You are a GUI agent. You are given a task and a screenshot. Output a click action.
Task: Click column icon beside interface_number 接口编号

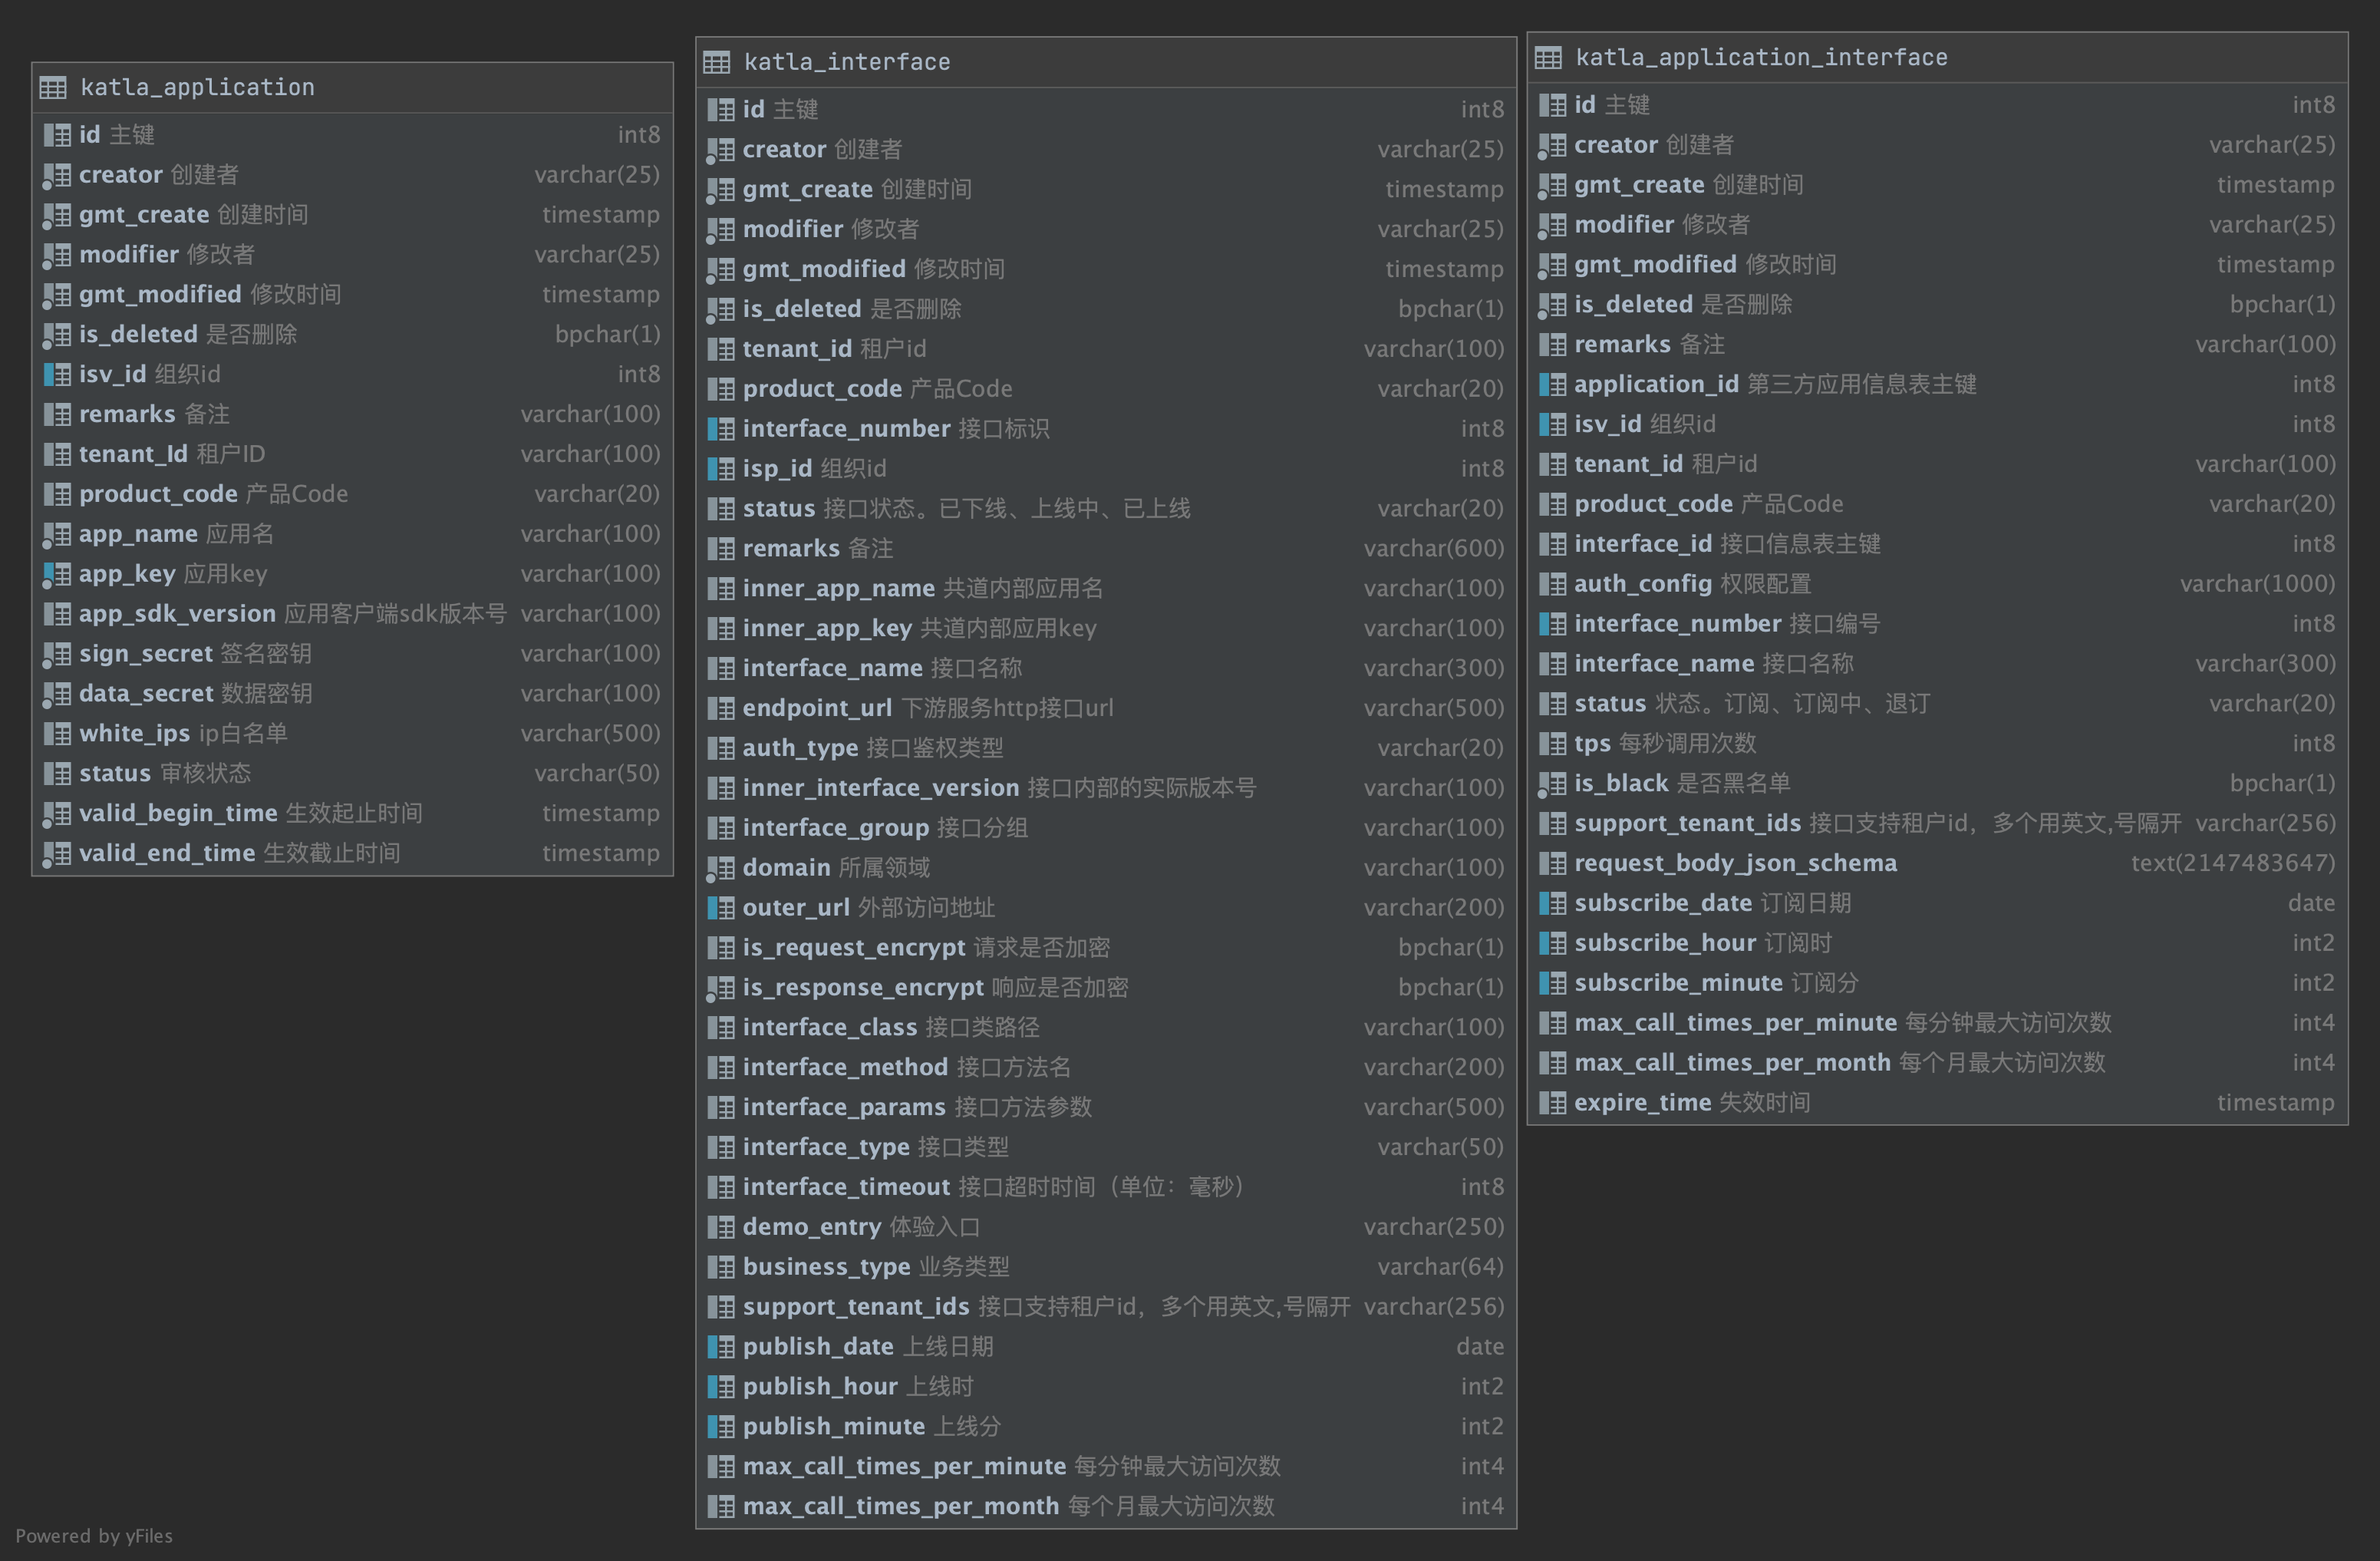[1552, 624]
